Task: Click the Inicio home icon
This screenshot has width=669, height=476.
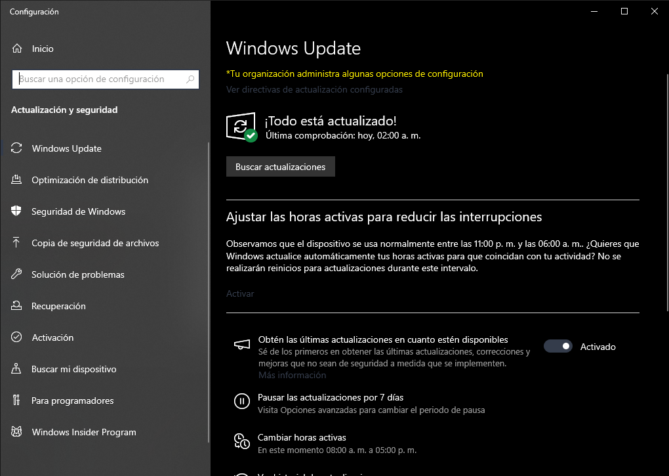Action: 16,48
